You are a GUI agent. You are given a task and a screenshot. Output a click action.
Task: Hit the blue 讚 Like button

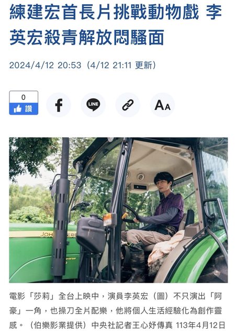click(24, 109)
